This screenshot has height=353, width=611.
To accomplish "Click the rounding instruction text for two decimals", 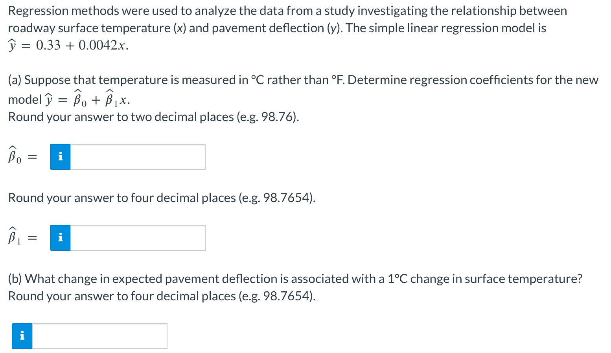I will tap(153, 117).
